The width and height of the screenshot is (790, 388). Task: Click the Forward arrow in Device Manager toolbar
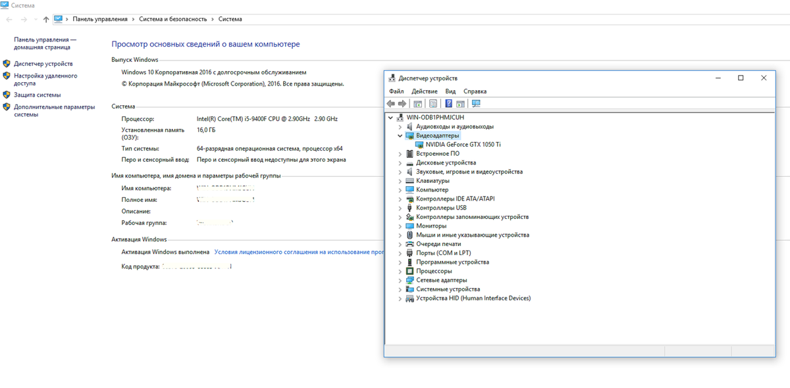click(402, 104)
